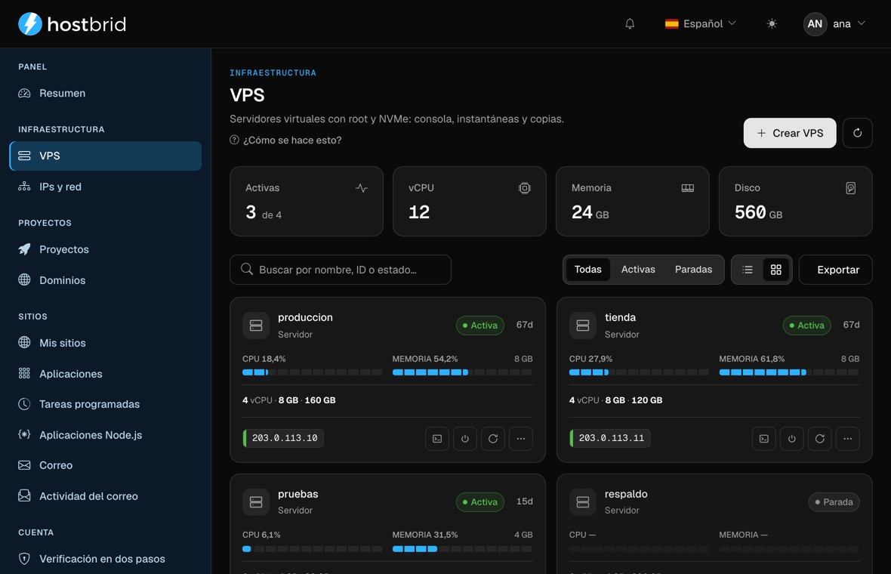Click the INFRAESTRUCTURA breadcrumb label

[273, 73]
